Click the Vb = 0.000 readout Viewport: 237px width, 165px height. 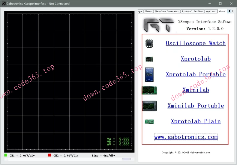(118, 142)
